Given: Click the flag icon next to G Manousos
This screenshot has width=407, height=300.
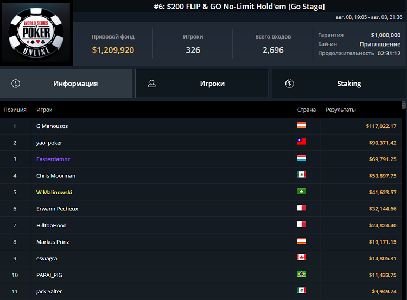Looking at the screenshot, I should coord(301,126).
